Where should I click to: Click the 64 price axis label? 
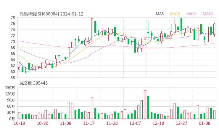point(13,60)
